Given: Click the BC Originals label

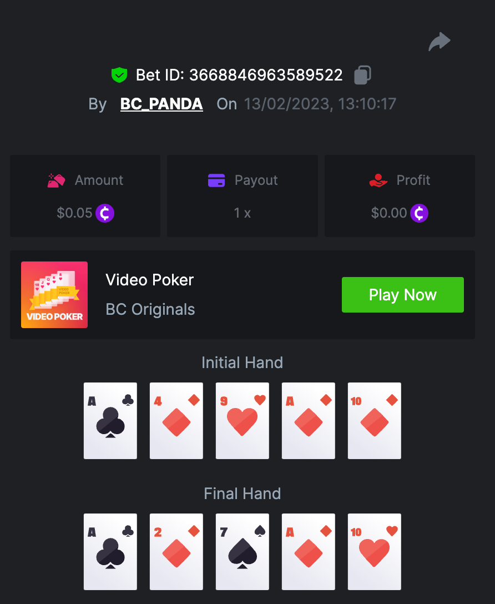Looking at the screenshot, I should coord(150,309).
